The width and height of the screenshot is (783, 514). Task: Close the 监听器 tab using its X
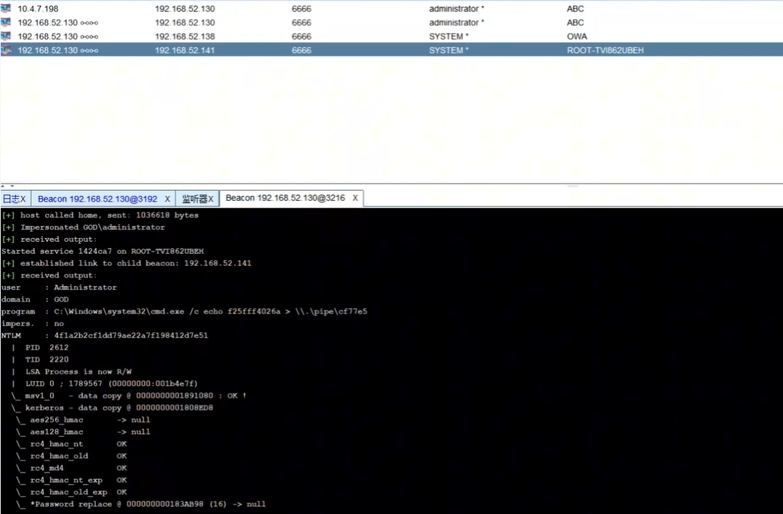pyautogui.click(x=211, y=199)
